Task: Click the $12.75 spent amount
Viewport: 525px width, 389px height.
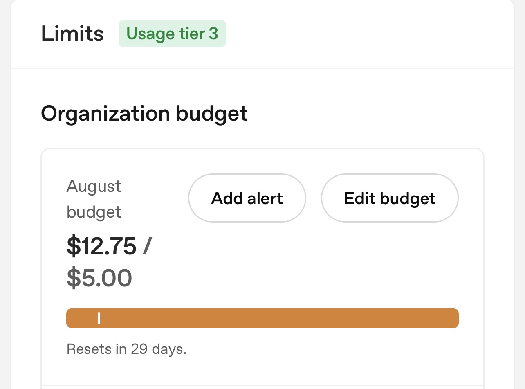Action: (x=101, y=246)
